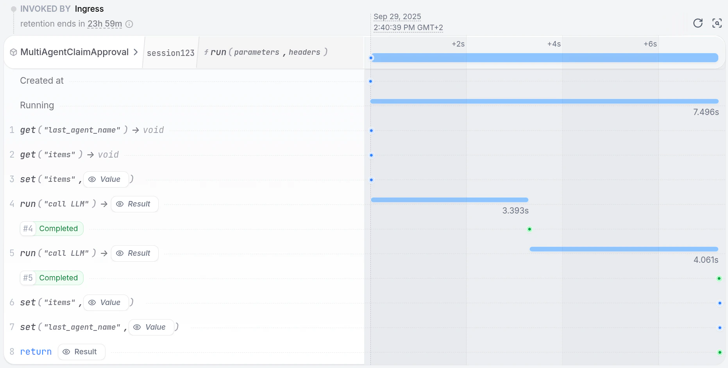Click the green return timeline dot
This screenshot has width=728, height=368.
pos(720,352)
